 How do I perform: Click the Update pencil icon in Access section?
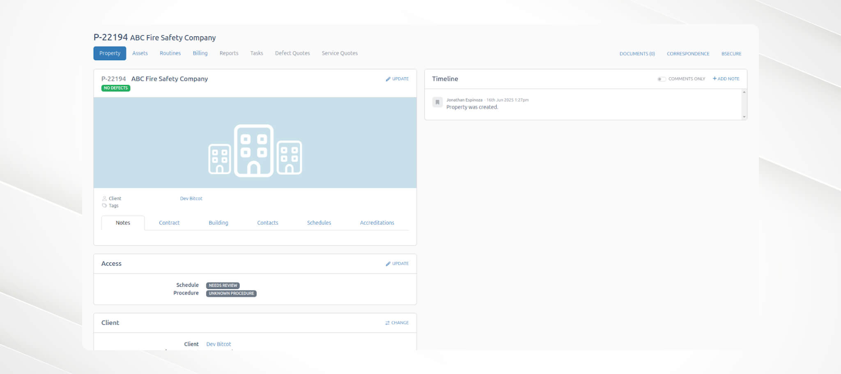click(388, 264)
